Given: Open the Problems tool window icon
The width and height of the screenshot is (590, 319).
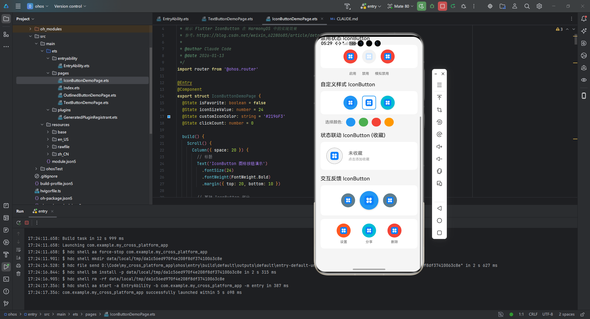Looking at the screenshot, I should [6, 291].
